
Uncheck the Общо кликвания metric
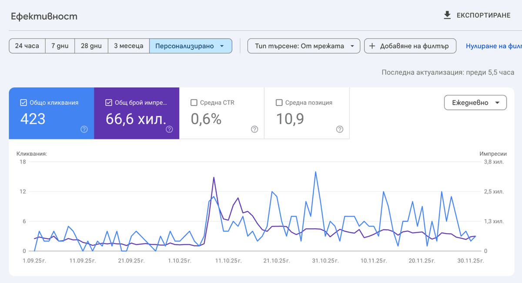23,102
